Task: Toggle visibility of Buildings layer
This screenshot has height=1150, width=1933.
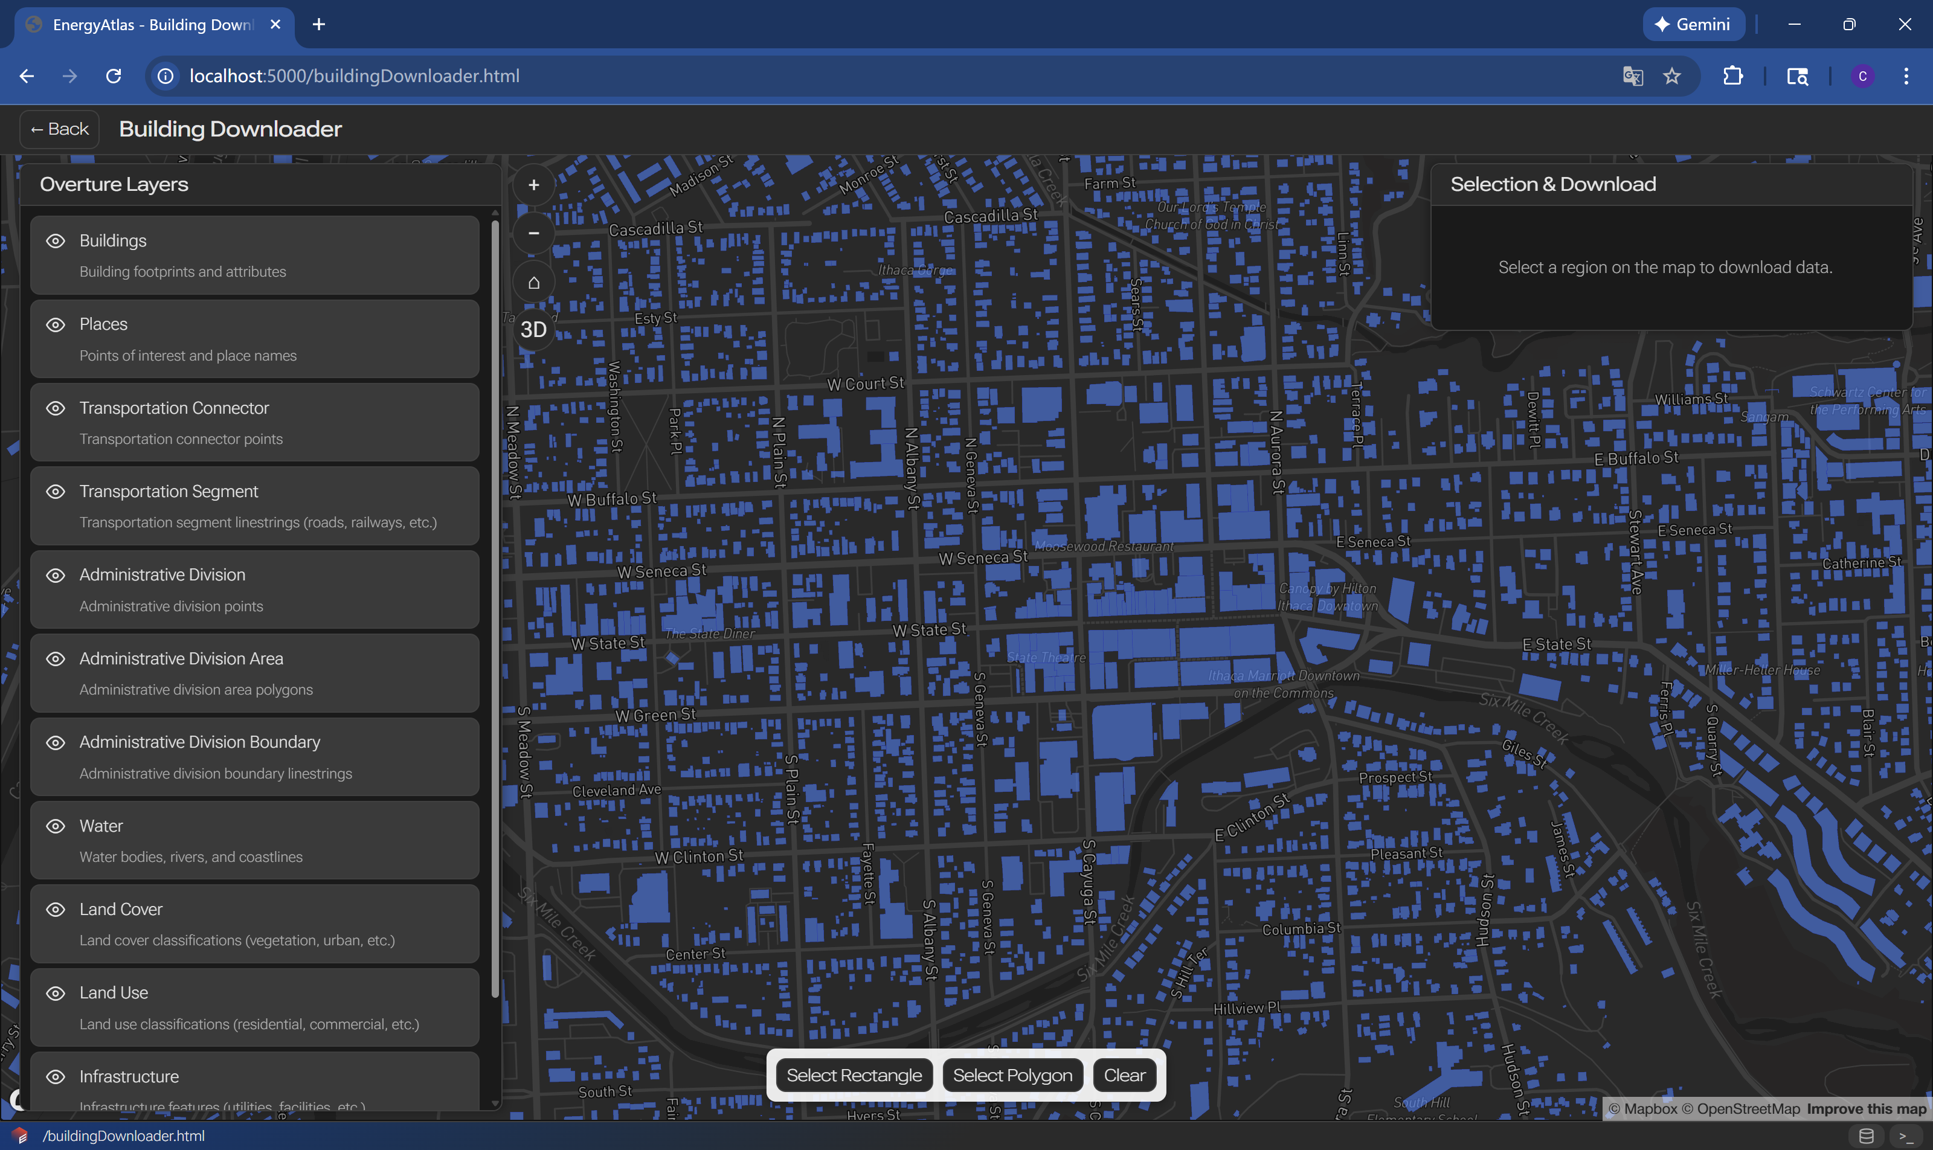Action: click(56, 241)
